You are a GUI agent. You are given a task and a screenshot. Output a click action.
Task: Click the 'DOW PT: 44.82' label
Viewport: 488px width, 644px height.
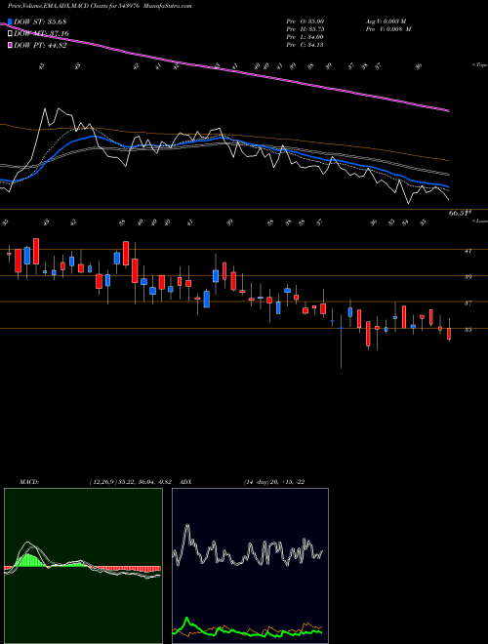click(x=40, y=45)
